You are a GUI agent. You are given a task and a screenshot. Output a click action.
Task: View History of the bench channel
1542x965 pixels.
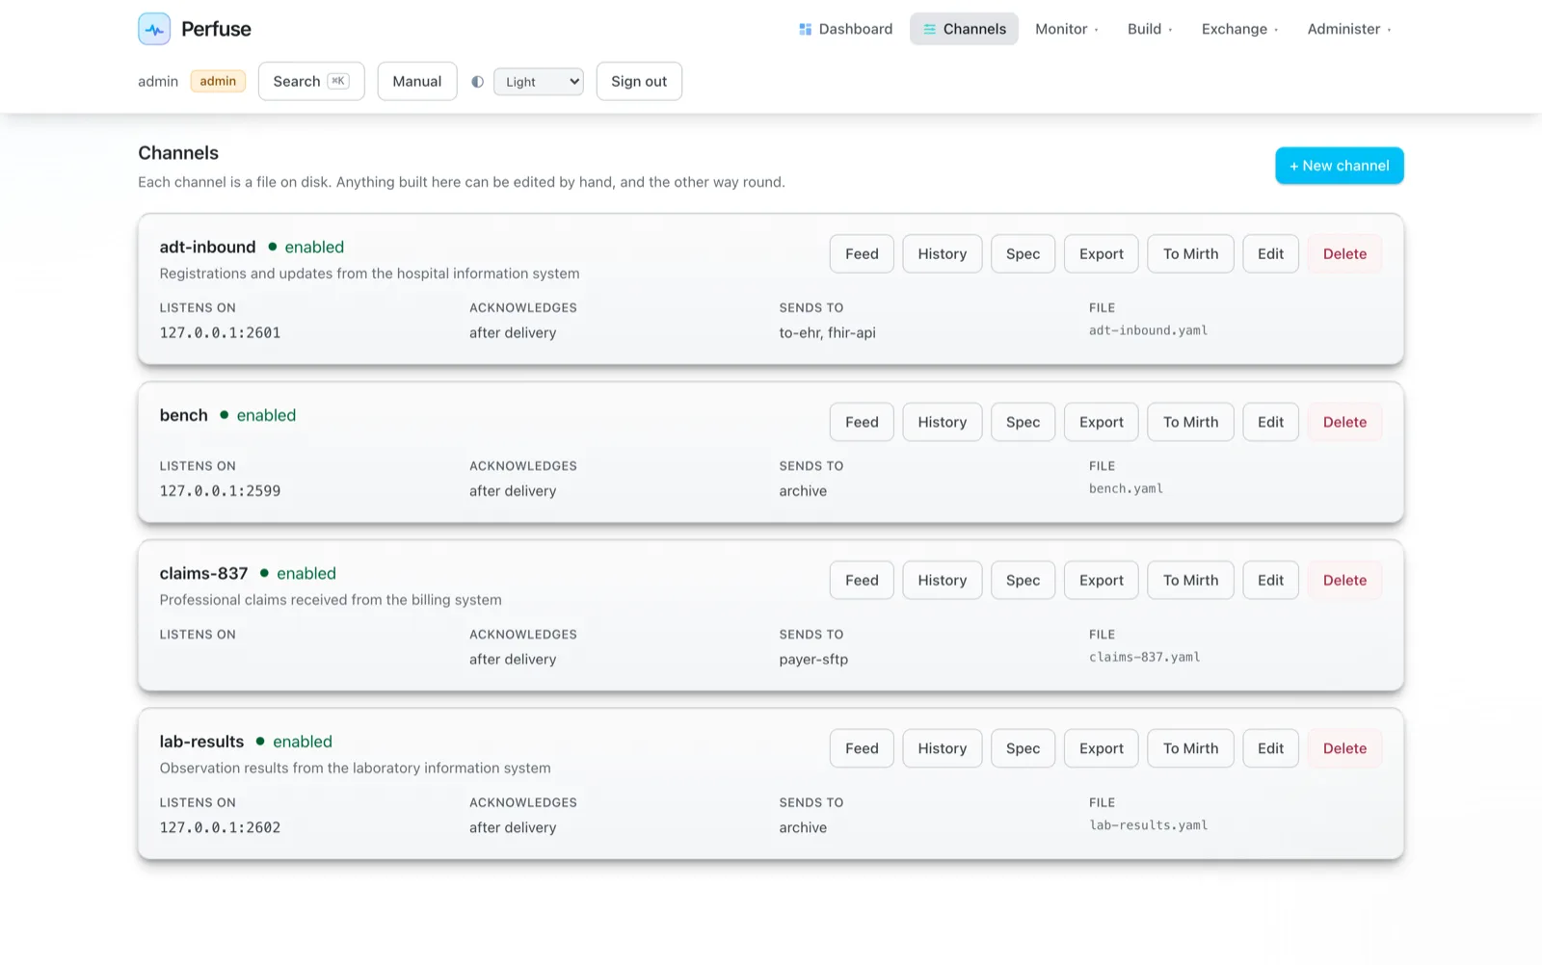(942, 422)
